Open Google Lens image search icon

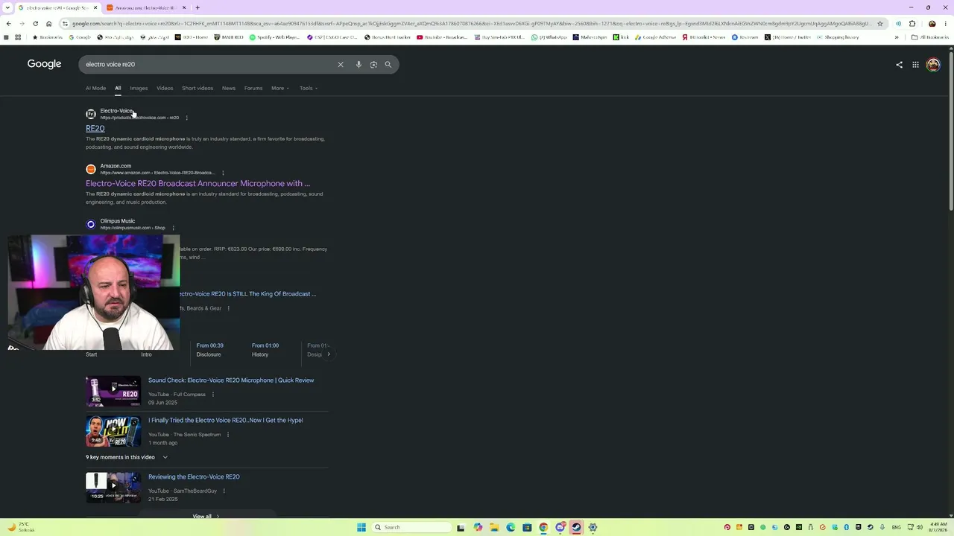tap(373, 65)
